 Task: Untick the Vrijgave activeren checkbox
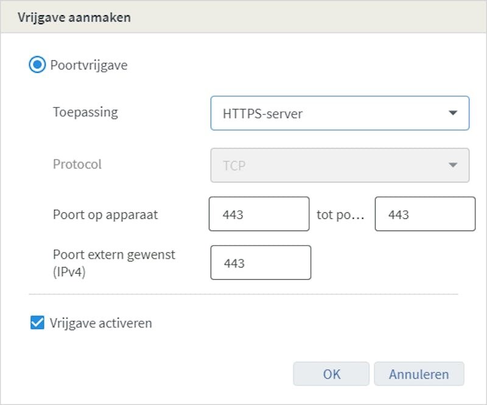(x=37, y=322)
